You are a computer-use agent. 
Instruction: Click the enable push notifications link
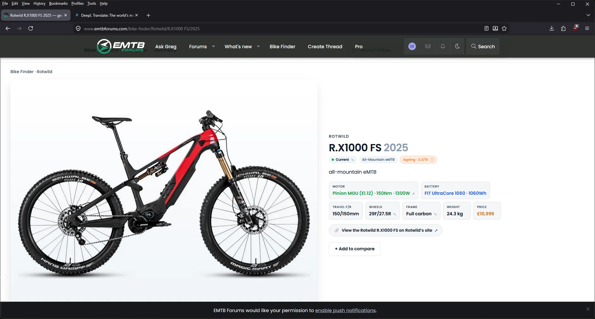(345, 310)
